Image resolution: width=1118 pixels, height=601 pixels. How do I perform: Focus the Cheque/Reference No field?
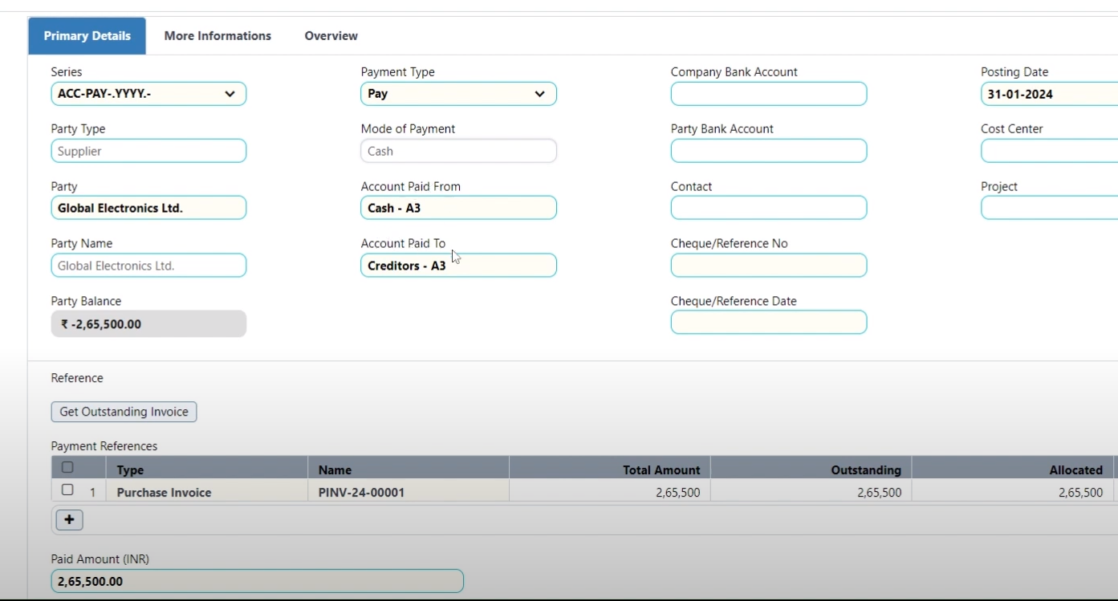(769, 266)
